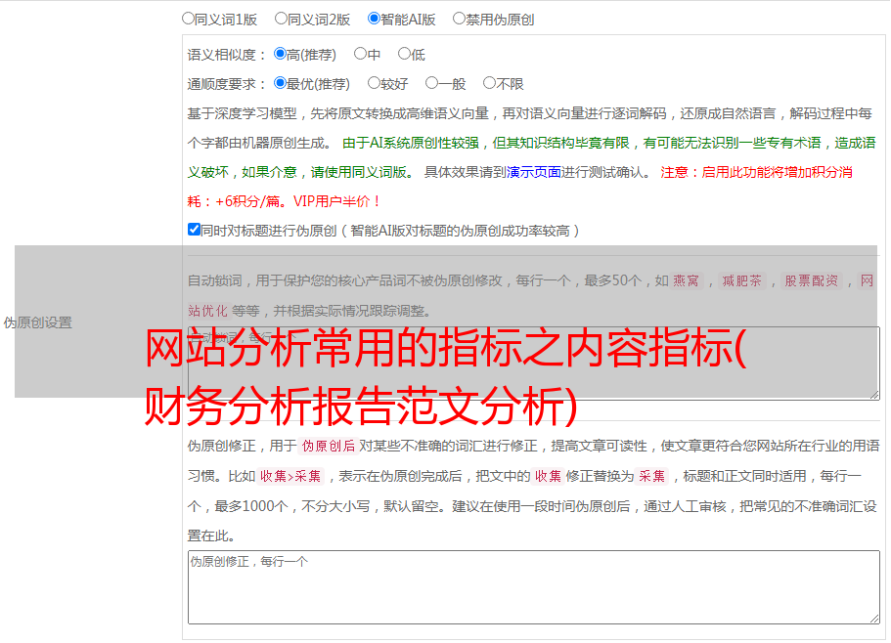Viewport: 891px width, 643px height.
Task: Click the 收集>采集 example tag
Action: pos(290,476)
